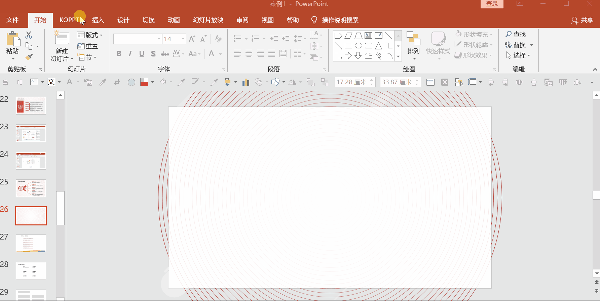Click the Decrease Font Size icon
The width and height of the screenshot is (600, 301).
pyautogui.click(x=203, y=39)
